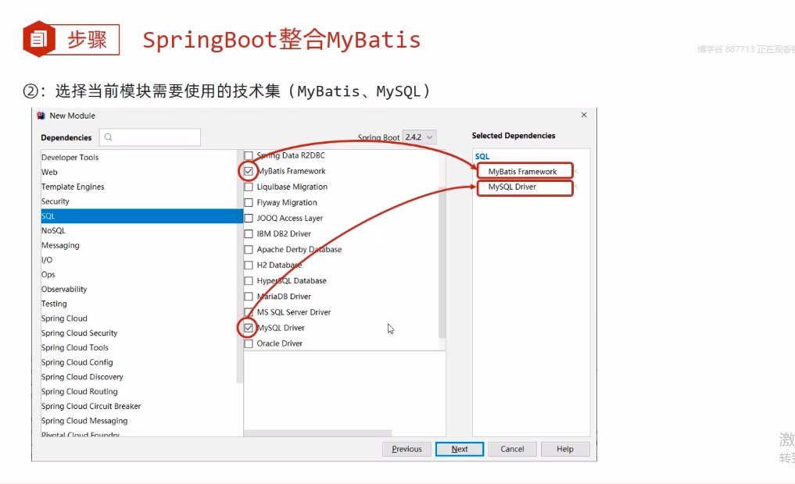This screenshot has height=484, width=795.
Task: Click the category list vertical scrollbar
Action: 239,266
